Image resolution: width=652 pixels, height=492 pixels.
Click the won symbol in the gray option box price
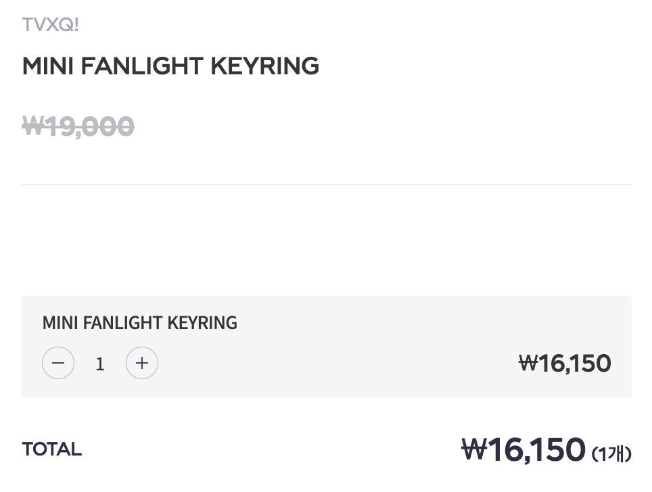click(x=528, y=364)
